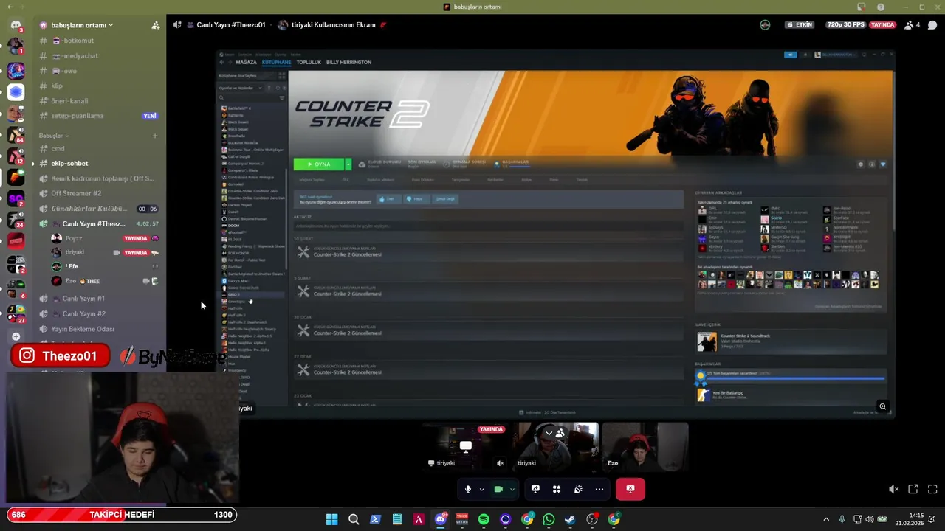The height and width of the screenshot is (531, 945).
Task: Open Discord help question-mark icon
Action: 881,7
